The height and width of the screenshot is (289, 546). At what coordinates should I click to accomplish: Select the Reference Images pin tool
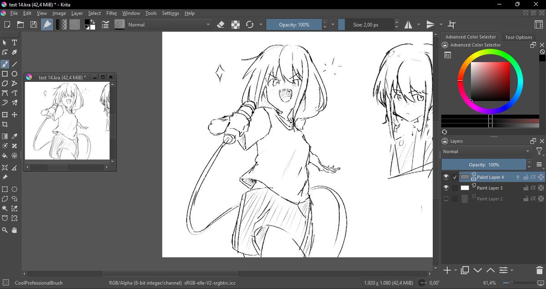pos(5,177)
